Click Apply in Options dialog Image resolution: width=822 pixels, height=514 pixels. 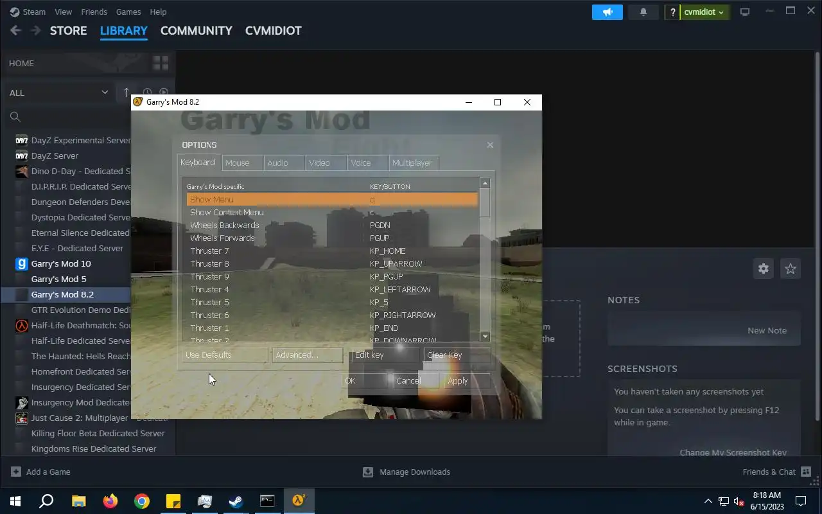pos(467,380)
